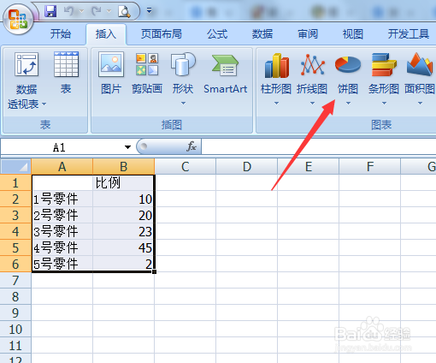Open the 开发工具 tab
Screen dimensions: 436x363
[x=409, y=34]
